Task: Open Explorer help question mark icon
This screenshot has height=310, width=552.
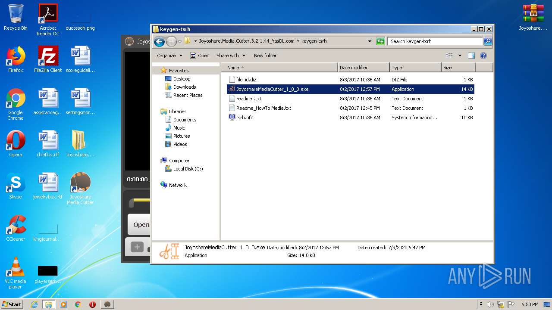Action: (x=483, y=56)
